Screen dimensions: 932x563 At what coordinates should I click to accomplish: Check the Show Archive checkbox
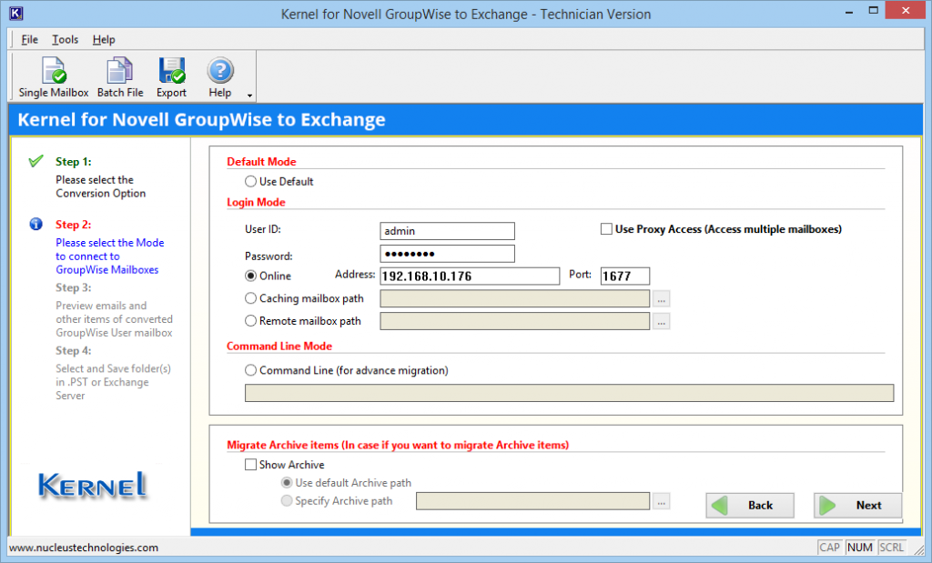point(250,465)
